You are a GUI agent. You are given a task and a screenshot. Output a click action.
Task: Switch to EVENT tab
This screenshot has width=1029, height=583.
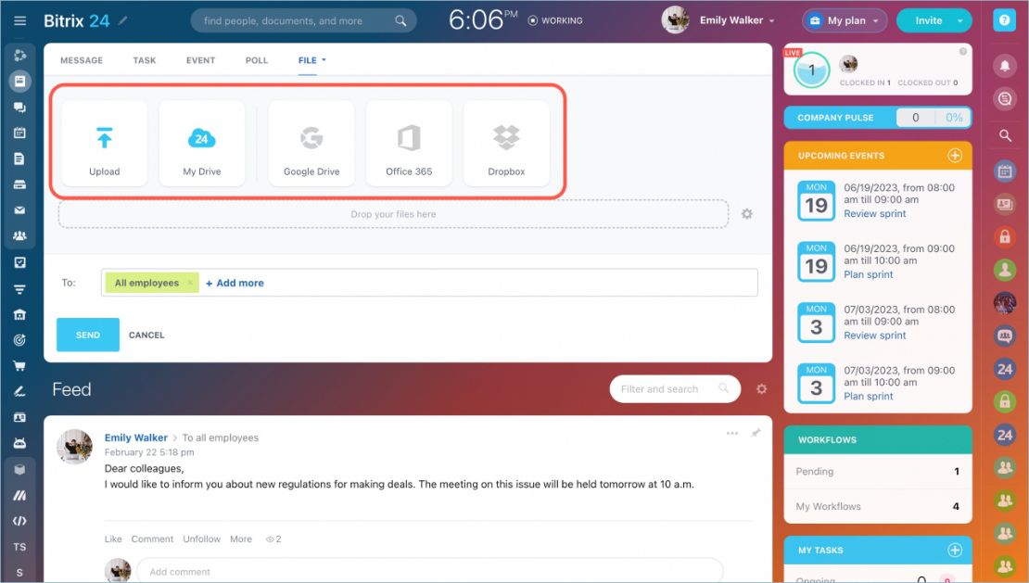pos(200,60)
